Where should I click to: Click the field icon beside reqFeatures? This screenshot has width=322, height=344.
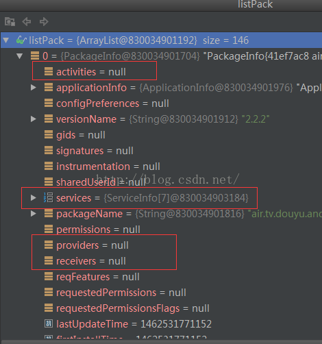coord(49,276)
